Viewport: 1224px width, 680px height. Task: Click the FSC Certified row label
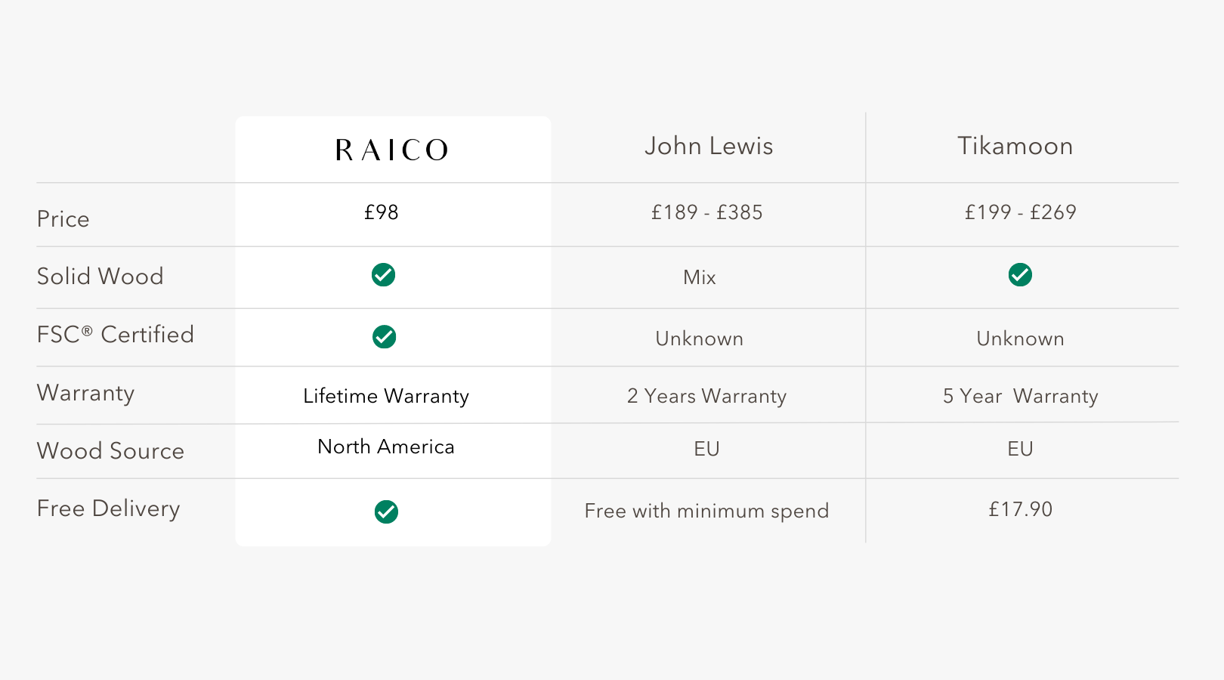point(116,335)
